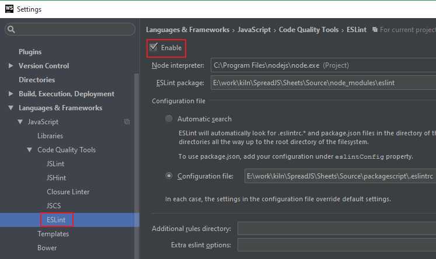
Task: Click Build, Execution, Deployment tree label
Action: [67, 94]
